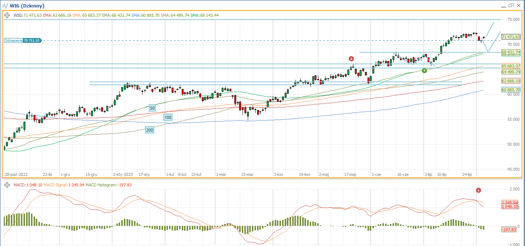Click the Odniesienie 70 751.10 reference tag

[22, 40]
